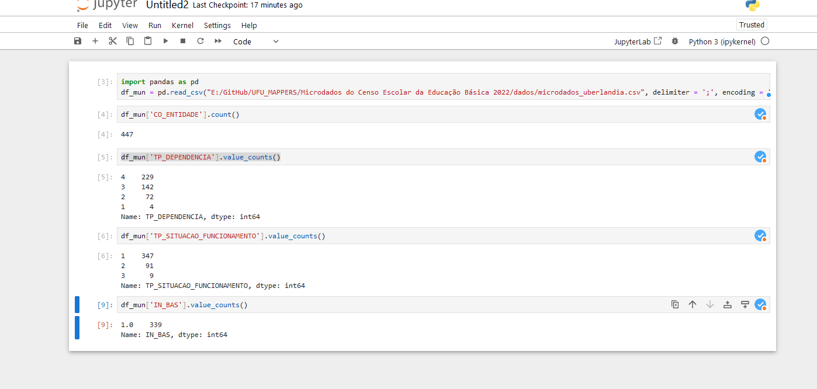This screenshot has width=817, height=389.
Task: Move the IN_BAS cell up
Action: coord(693,304)
